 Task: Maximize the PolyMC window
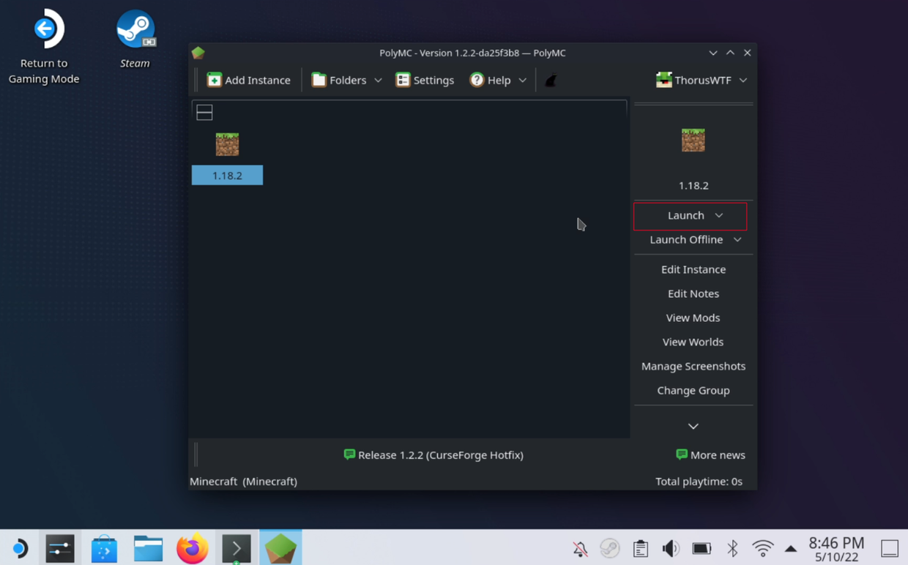(730, 53)
